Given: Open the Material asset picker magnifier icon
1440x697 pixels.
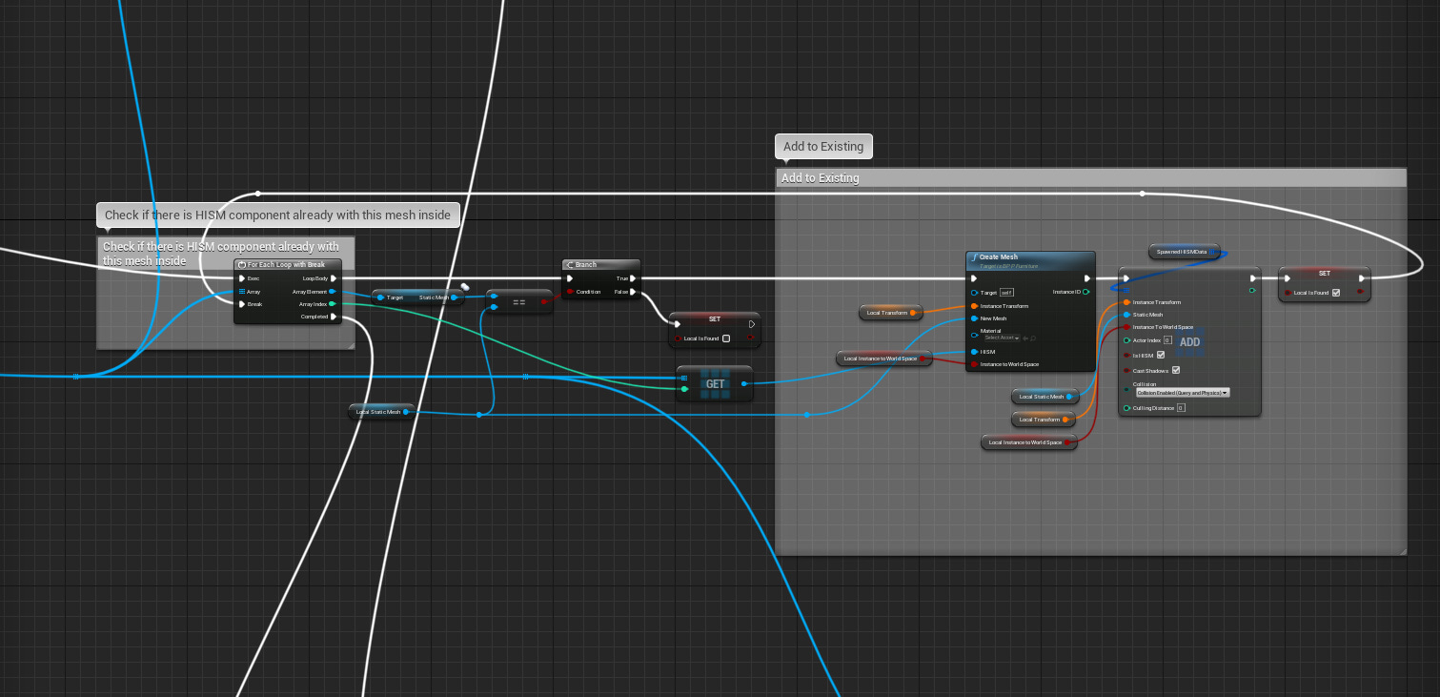Looking at the screenshot, I should [x=1032, y=338].
